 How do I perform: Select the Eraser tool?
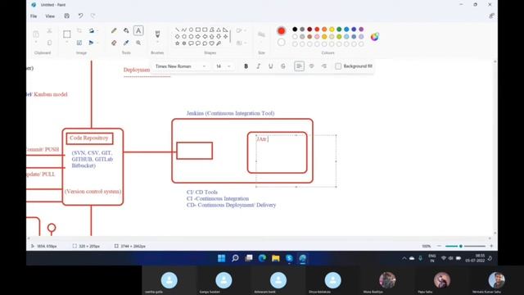tap(114, 43)
